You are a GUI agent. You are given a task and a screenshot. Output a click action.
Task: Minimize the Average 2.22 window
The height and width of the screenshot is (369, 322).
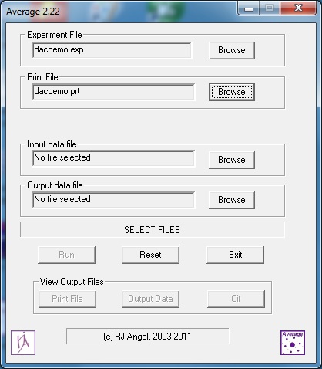tap(249, 8)
